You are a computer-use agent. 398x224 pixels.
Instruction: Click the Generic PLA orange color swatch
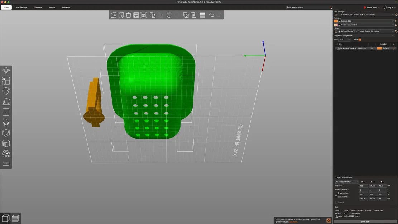336,21
